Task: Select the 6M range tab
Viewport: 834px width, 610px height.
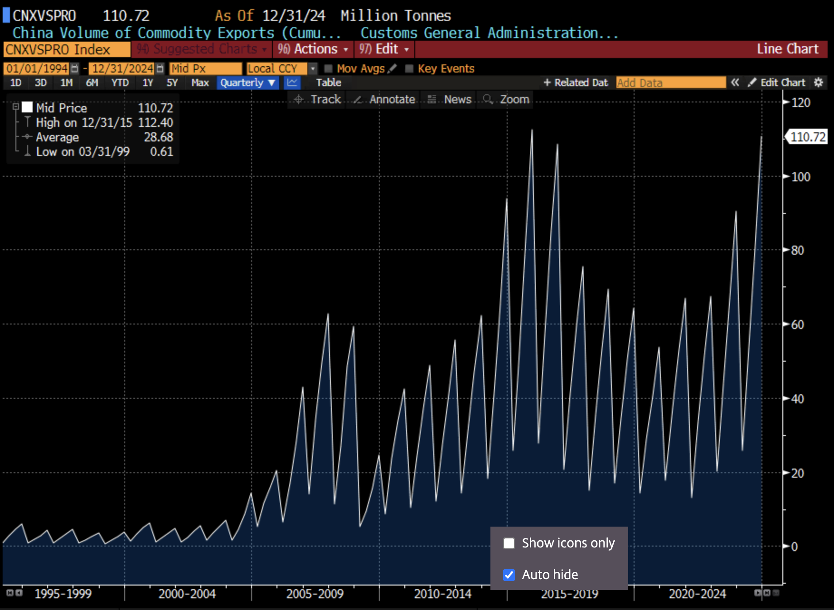Action: (x=92, y=82)
